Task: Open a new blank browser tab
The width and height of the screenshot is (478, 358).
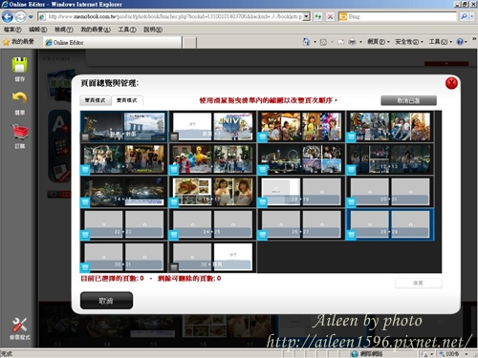Action: (189, 43)
